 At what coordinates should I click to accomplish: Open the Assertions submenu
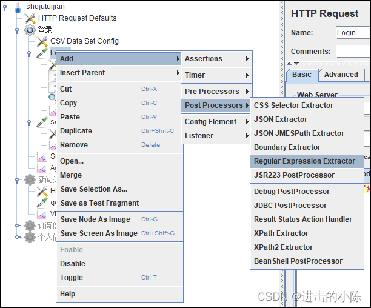[x=217, y=59]
